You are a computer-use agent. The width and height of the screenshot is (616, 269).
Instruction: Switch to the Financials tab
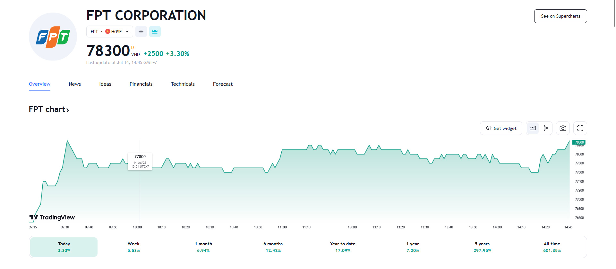(x=141, y=84)
